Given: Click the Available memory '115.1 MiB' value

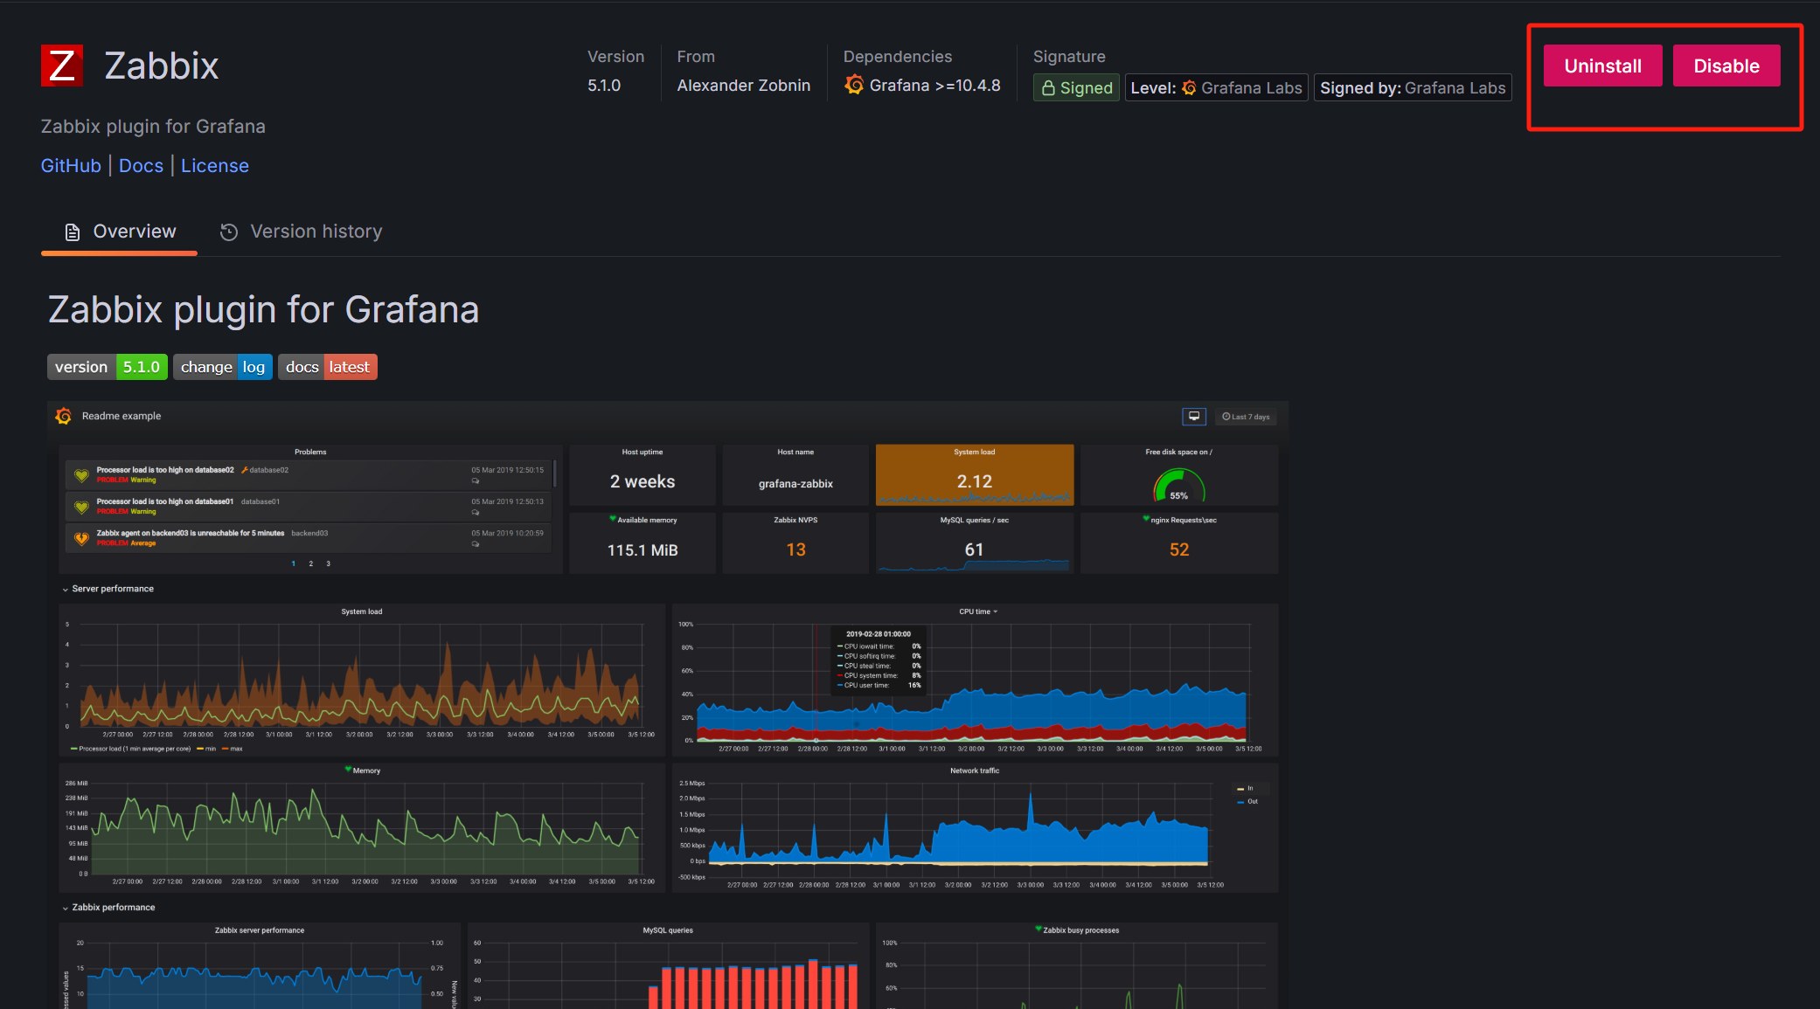Looking at the screenshot, I should tap(643, 550).
